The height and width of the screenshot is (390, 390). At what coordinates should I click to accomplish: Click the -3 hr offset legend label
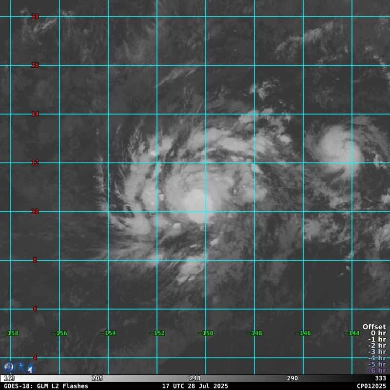pos(376,352)
